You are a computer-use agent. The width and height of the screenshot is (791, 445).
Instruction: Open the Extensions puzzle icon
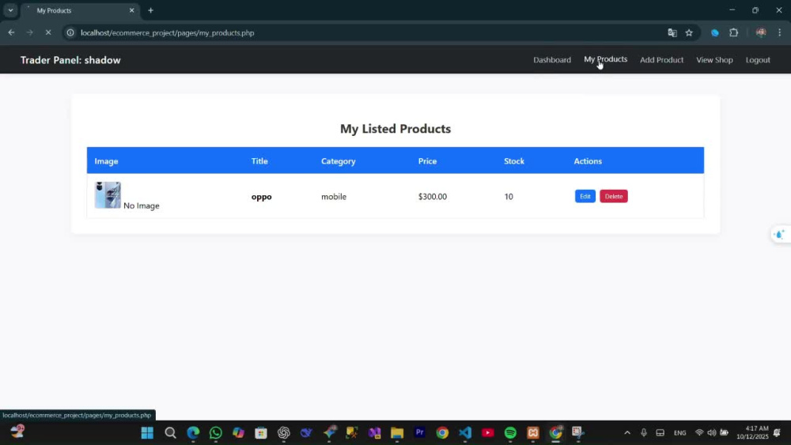(x=734, y=32)
